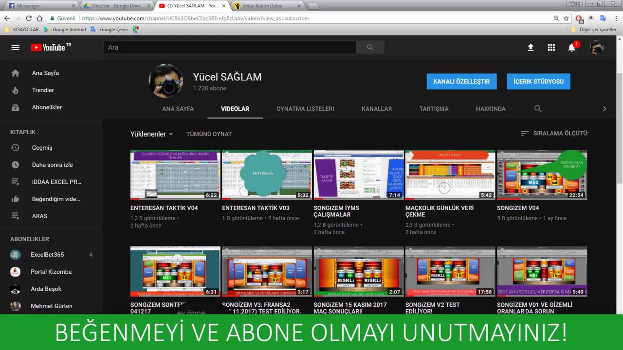Open the TARTIŞMA tab
This screenshot has width=623, height=350.
434,109
